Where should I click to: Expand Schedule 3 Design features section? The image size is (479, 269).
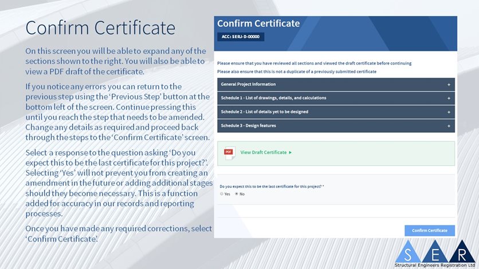336,126
